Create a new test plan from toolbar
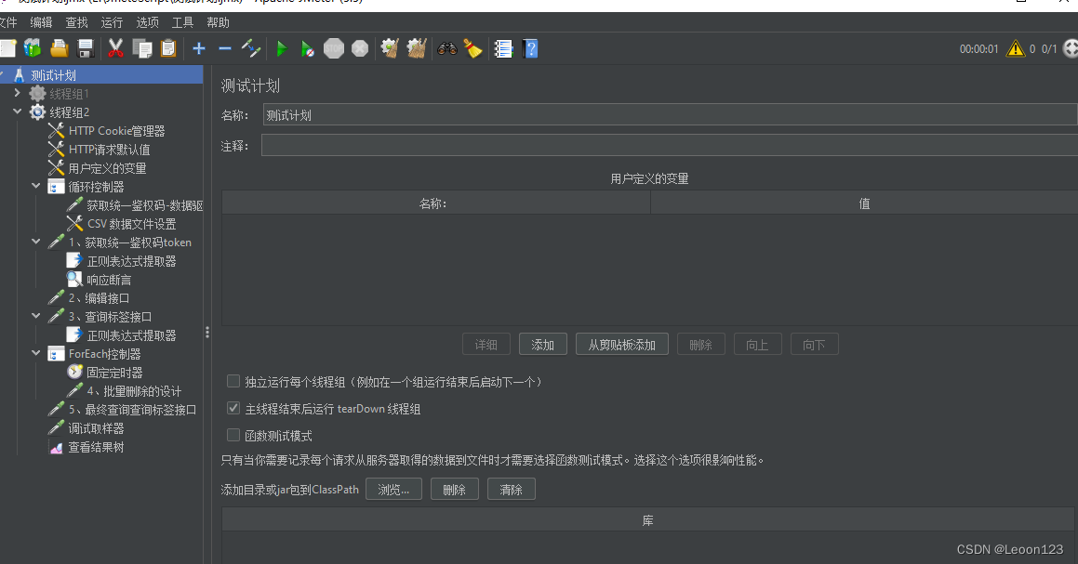Image resolution: width=1078 pixels, height=564 pixels. click(x=7, y=48)
